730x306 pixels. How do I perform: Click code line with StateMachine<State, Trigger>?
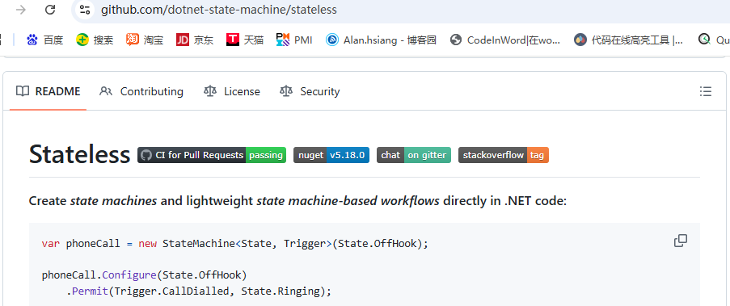point(234,244)
